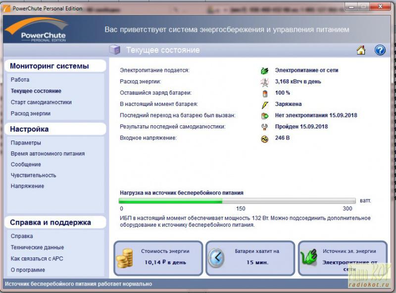The height and width of the screenshot is (293, 396).
Task: Click the text Электропитание от сети in status list
Action: click(x=306, y=70)
